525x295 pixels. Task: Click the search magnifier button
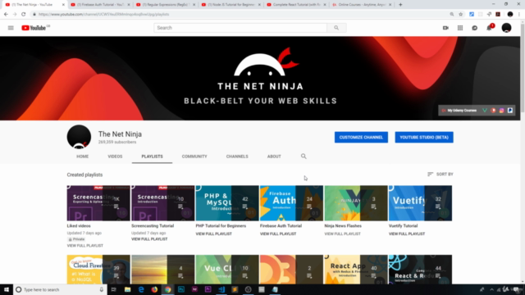click(x=336, y=28)
